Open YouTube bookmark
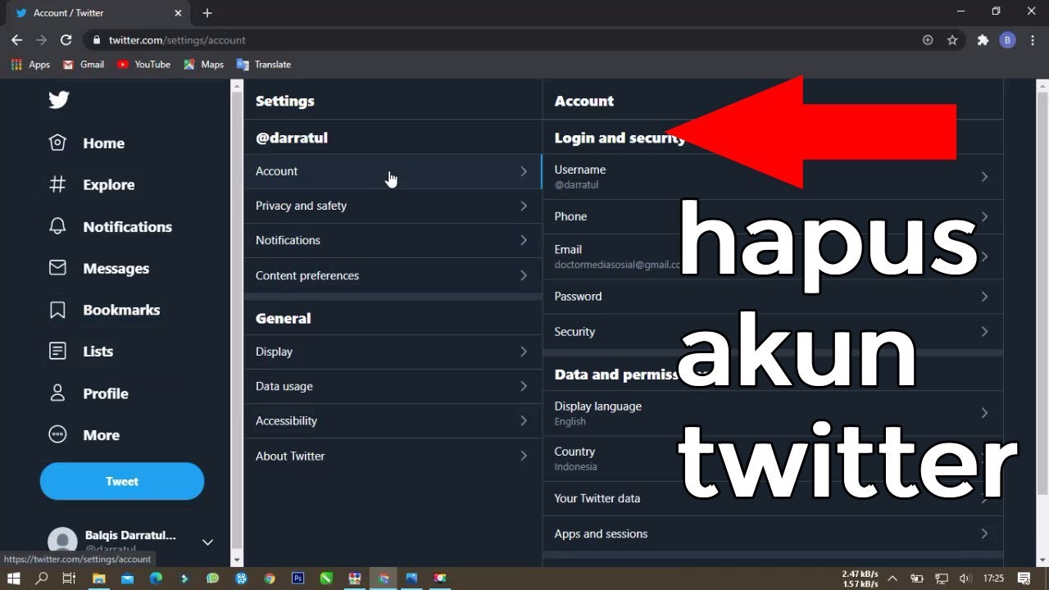This screenshot has width=1049, height=590. 143,64
